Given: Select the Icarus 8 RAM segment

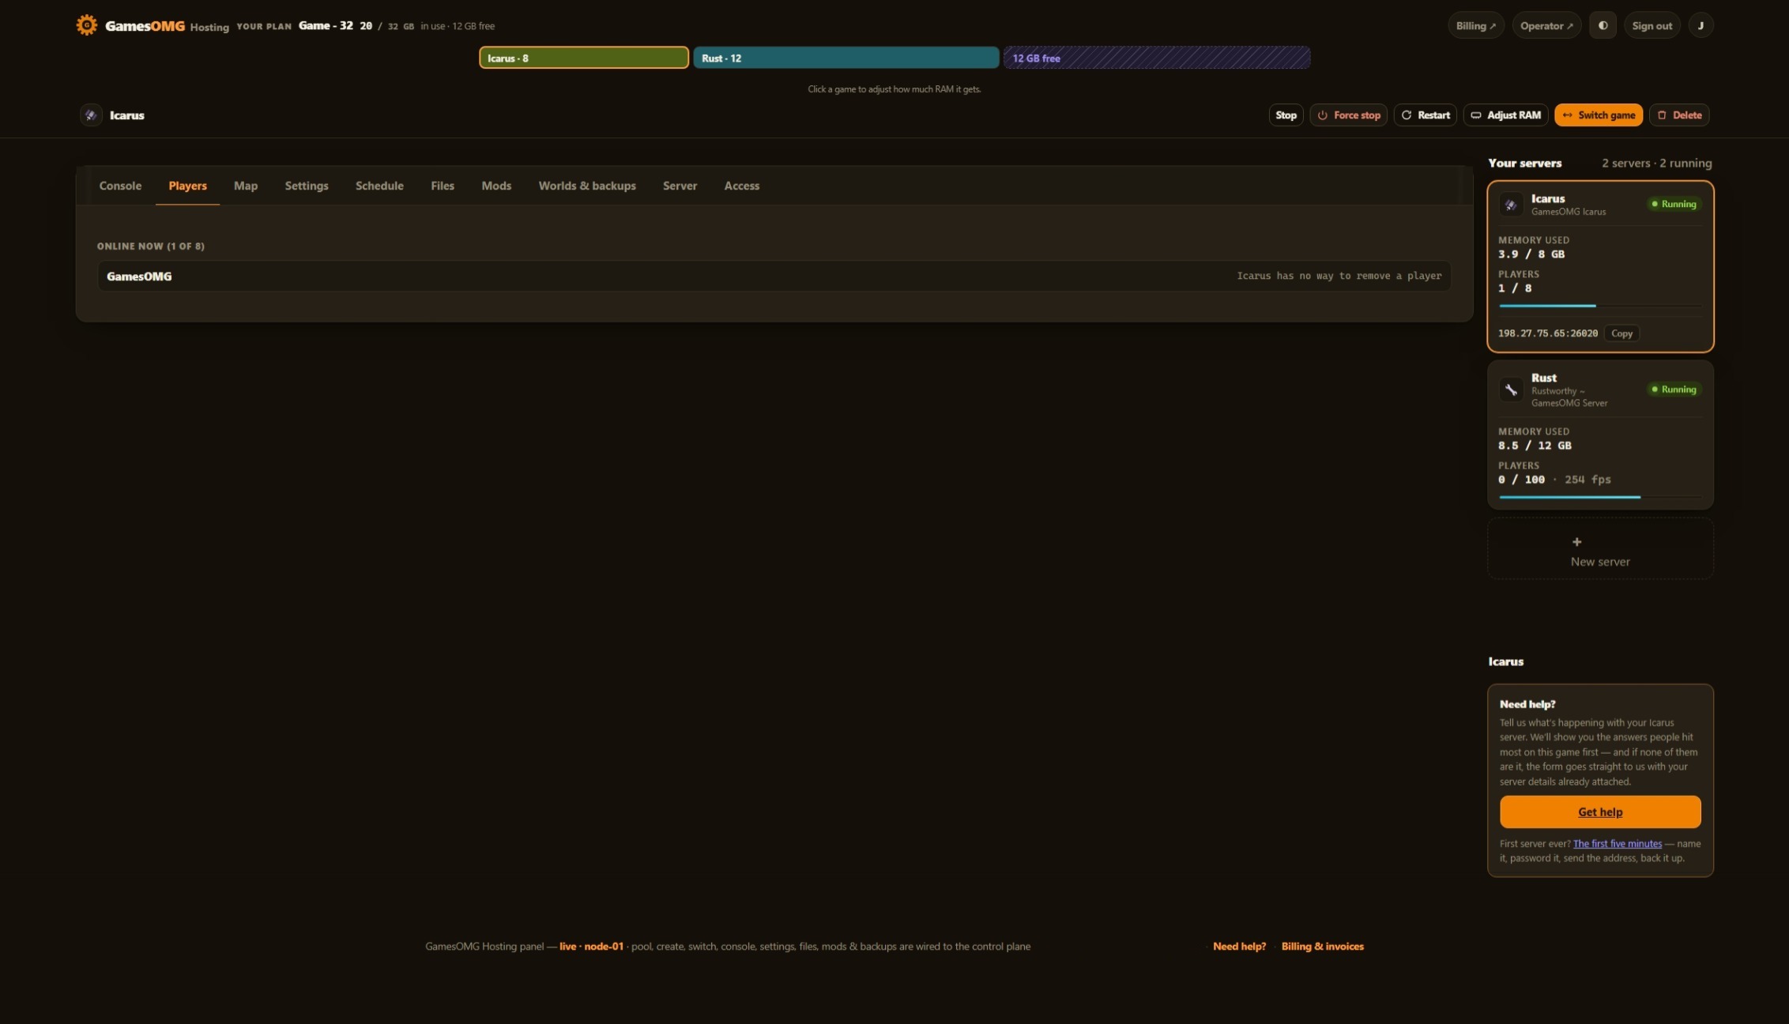Looking at the screenshot, I should (584, 58).
